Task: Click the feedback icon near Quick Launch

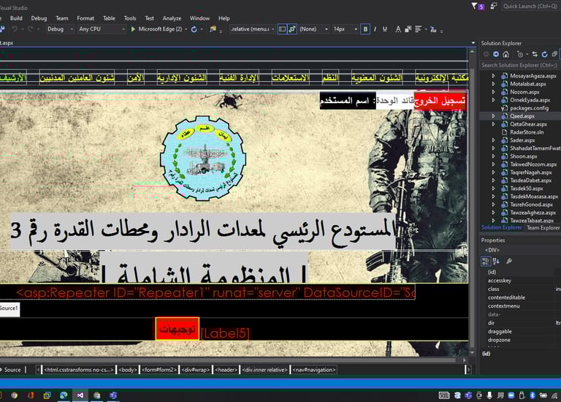Action: coord(494,6)
